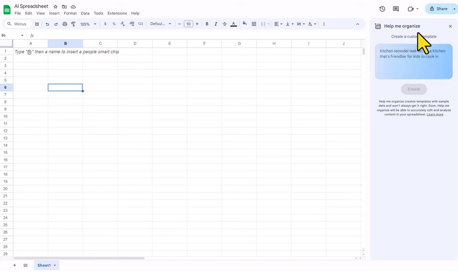
Task: Open the Default font dropdown
Action: point(160,24)
